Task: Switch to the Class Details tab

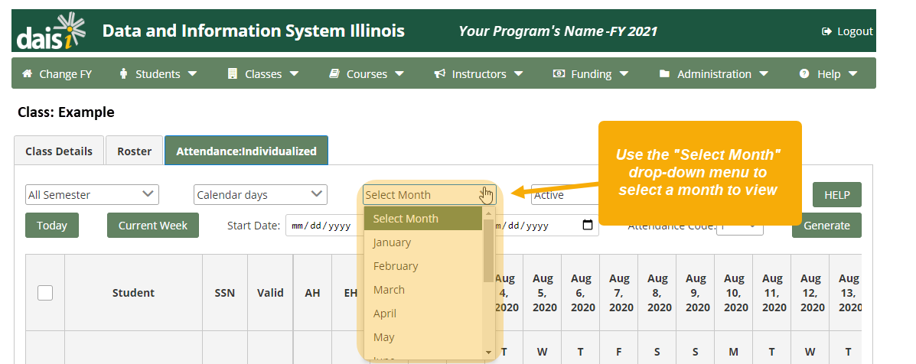Action: pyautogui.click(x=59, y=151)
